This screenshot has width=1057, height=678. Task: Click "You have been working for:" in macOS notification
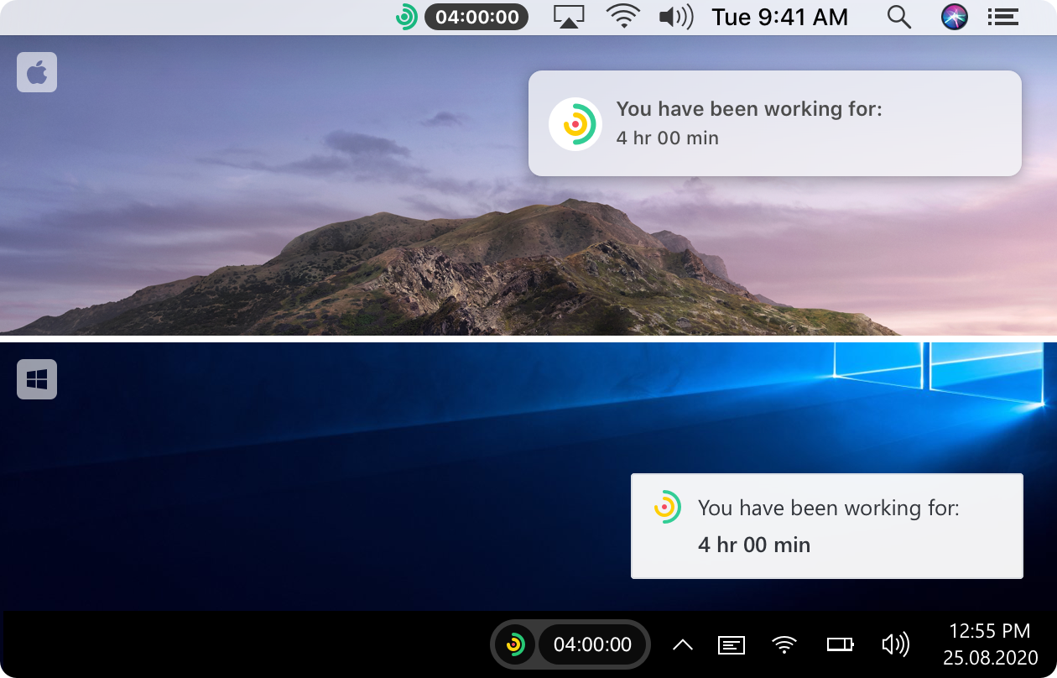(749, 108)
